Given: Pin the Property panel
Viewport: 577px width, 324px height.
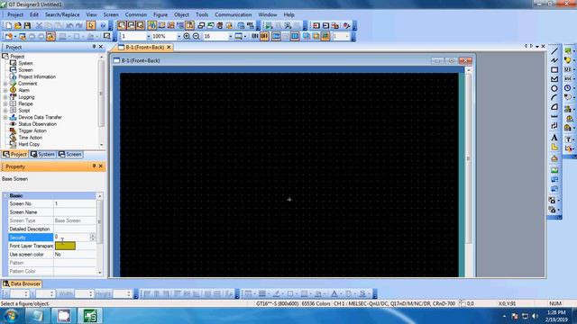Looking at the screenshot, I should click(94, 166).
